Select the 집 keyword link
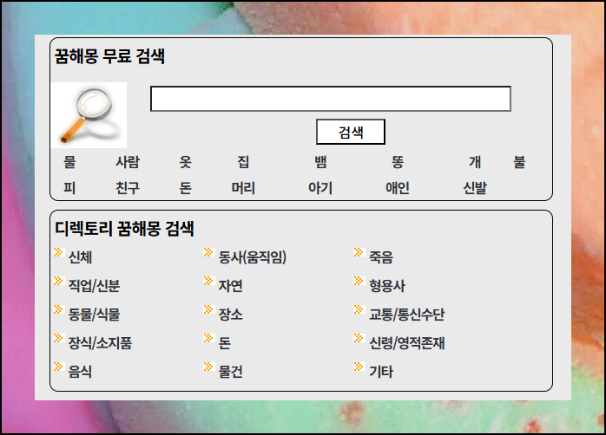Screen dimensions: 606x435 pos(243,162)
